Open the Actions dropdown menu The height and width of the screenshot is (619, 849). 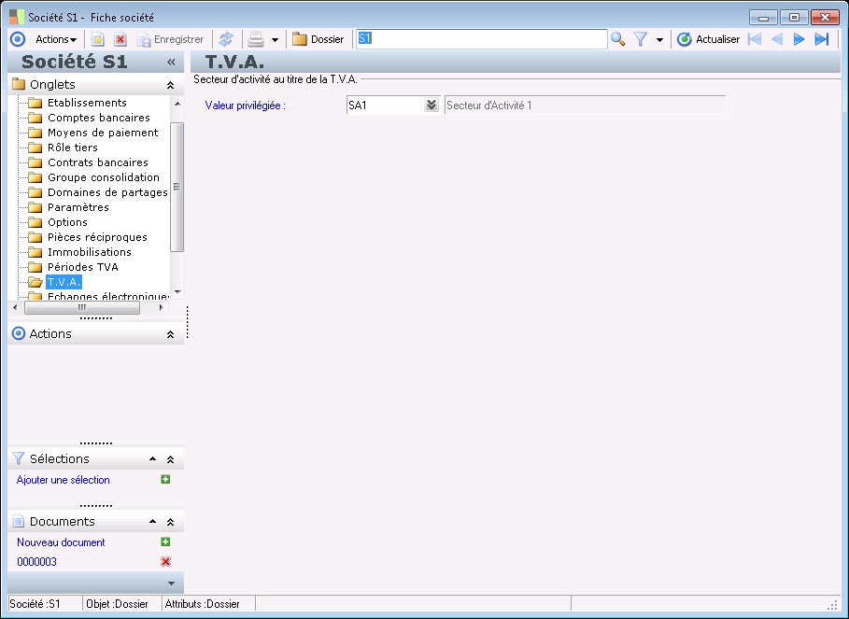coord(56,39)
